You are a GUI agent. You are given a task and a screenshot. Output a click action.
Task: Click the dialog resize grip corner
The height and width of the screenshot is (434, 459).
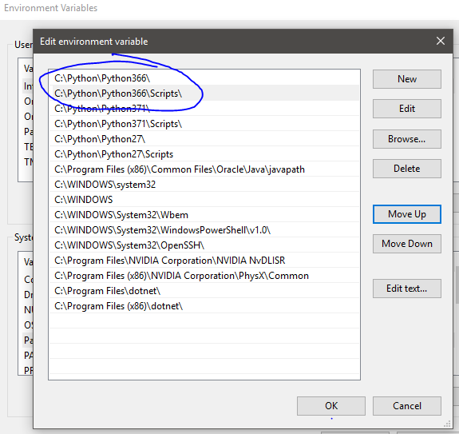[447, 424]
